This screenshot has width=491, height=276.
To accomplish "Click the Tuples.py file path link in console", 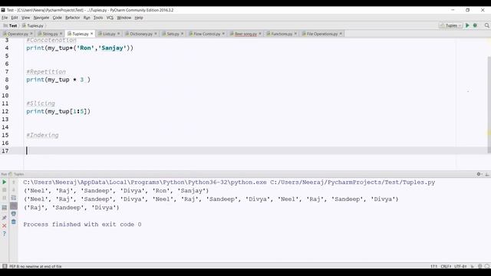I will click(x=353, y=182).
